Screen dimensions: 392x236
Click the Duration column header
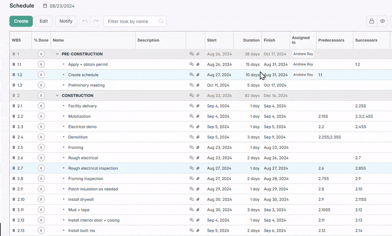coord(251,40)
